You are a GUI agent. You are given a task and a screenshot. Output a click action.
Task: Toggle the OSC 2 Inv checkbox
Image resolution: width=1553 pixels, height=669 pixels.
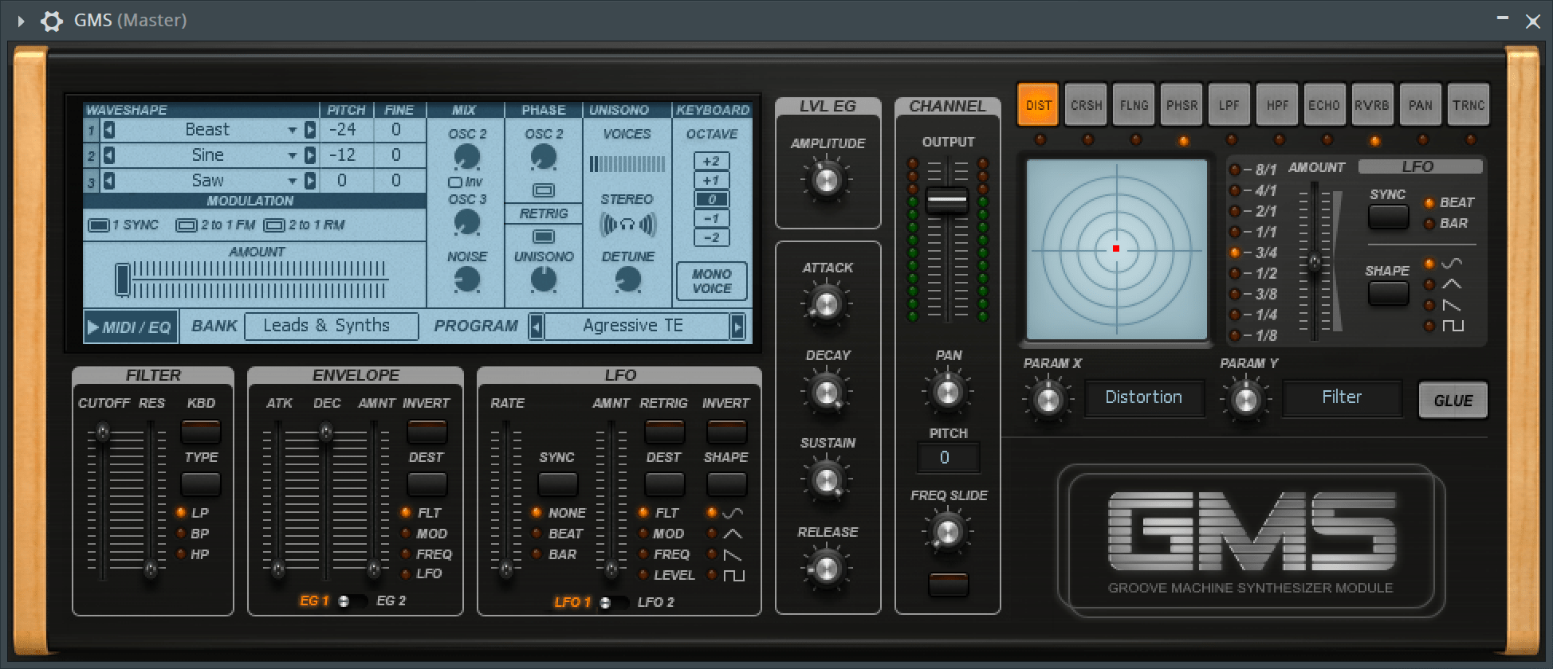coord(455,182)
